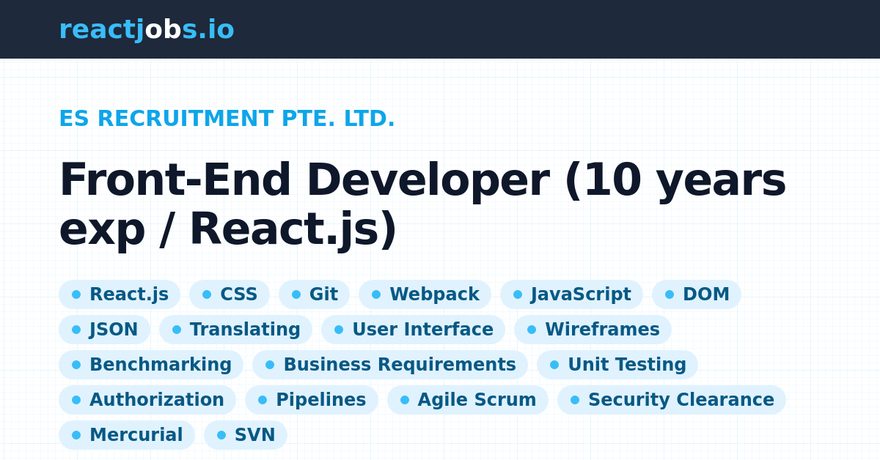This screenshot has height=460, width=880.
Task: Click the bullet icon on the DOM tag
Action: click(x=668, y=294)
